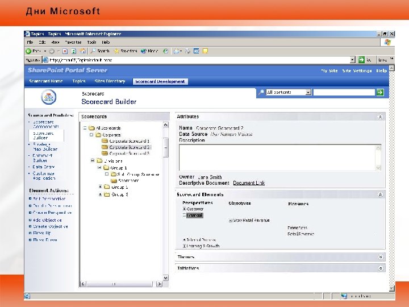
Task: Click the Edit page icon in toolbar
Action: pyautogui.click(x=197, y=51)
